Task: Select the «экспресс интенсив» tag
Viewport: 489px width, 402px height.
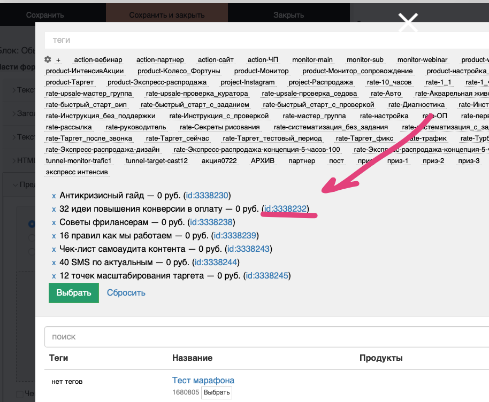Action: pos(77,172)
